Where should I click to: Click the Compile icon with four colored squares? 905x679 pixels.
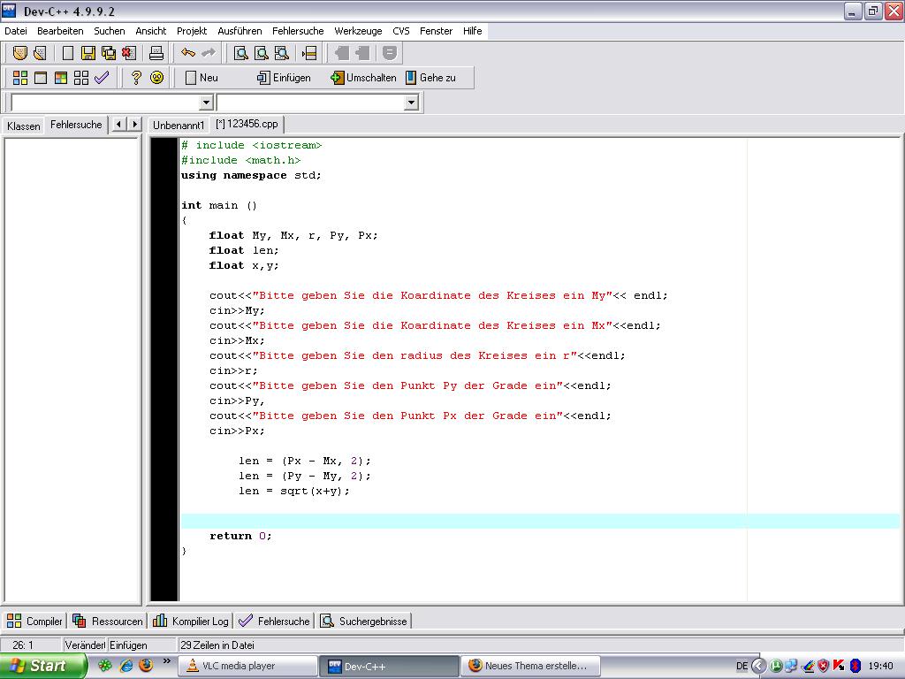(x=19, y=78)
